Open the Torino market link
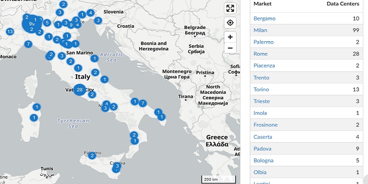Image resolution: width=368 pixels, height=184 pixels. click(261, 89)
